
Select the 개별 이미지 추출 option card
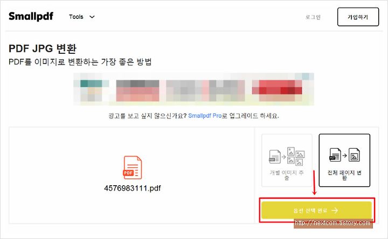[287, 160]
